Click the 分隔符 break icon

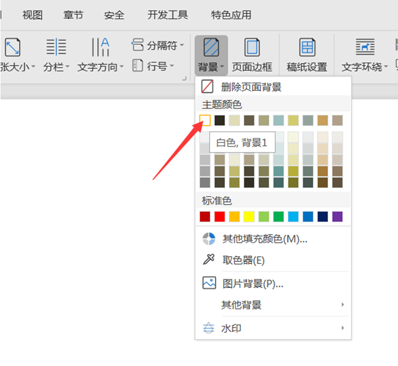138,45
